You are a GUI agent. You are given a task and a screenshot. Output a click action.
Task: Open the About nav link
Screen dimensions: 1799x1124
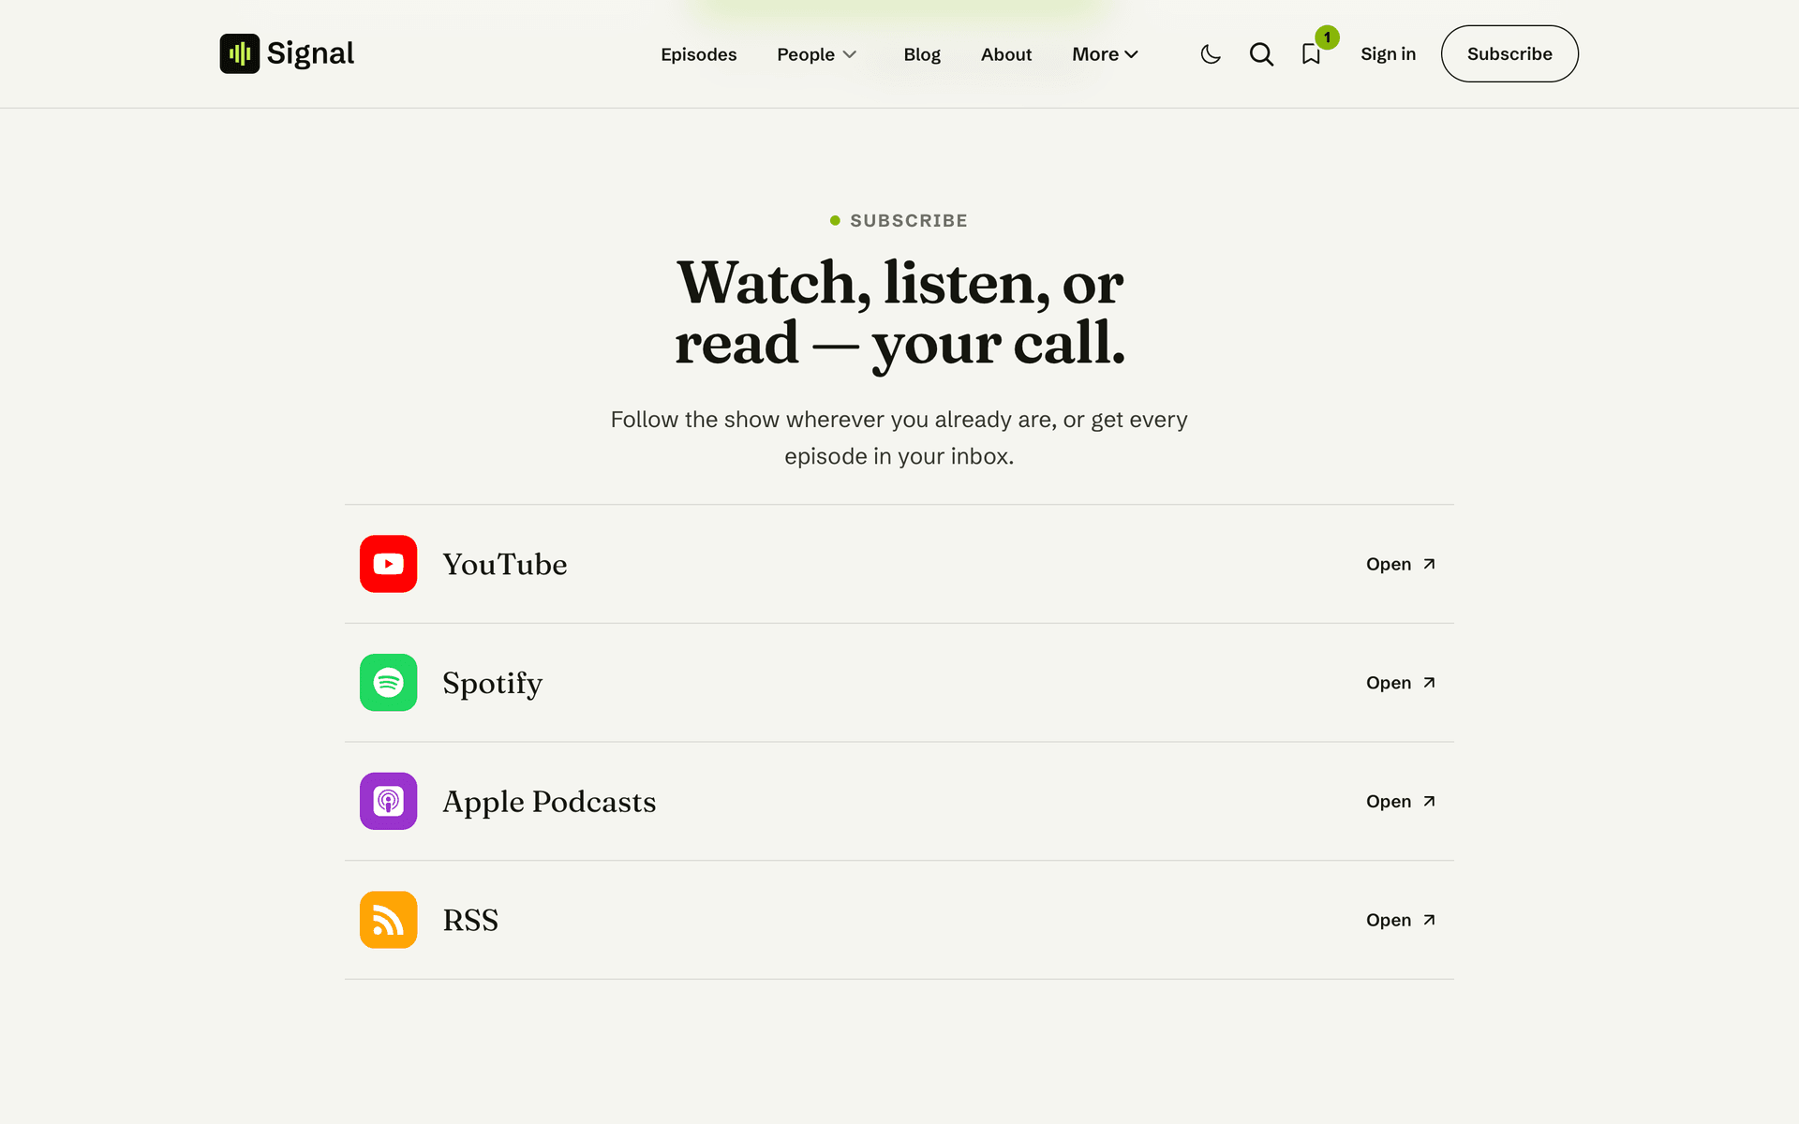point(1006,54)
